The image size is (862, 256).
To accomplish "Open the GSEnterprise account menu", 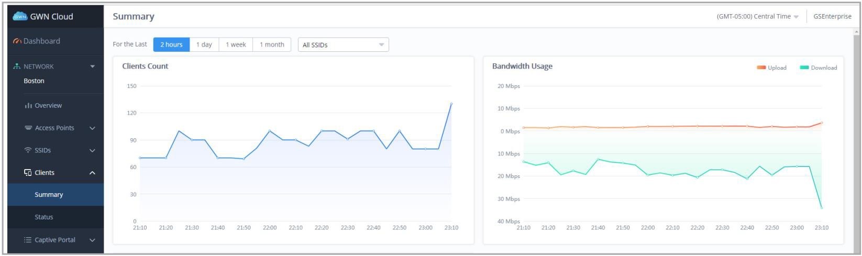I will (x=832, y=17).
